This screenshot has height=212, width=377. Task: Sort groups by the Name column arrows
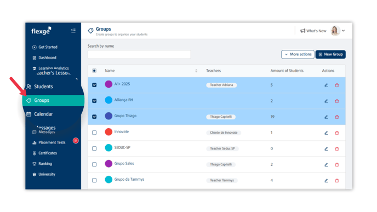coord(196,71)
